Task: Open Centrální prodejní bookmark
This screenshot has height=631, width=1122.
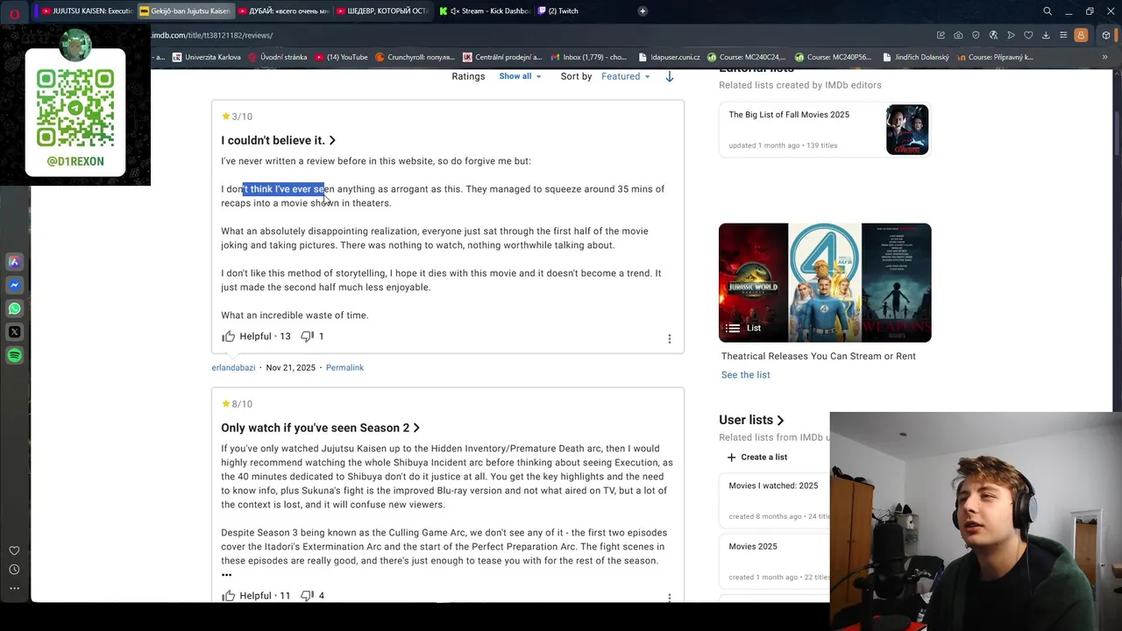Action: point(502,57)
